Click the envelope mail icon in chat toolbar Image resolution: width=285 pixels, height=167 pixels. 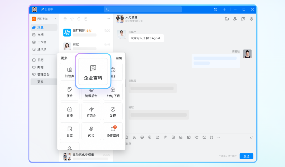[x=204, y=137]
